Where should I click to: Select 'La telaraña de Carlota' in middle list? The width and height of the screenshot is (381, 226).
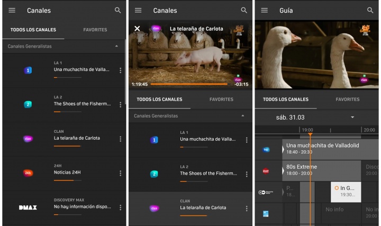click(203, 207)
